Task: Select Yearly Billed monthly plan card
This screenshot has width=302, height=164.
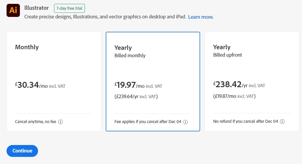Action: 153,82
